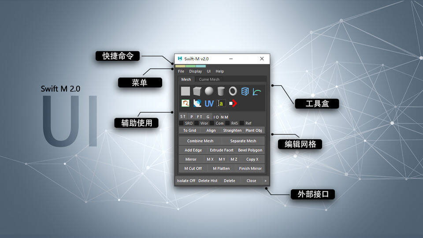
Task: Click Combine Mesh
Action: [200, 141]
